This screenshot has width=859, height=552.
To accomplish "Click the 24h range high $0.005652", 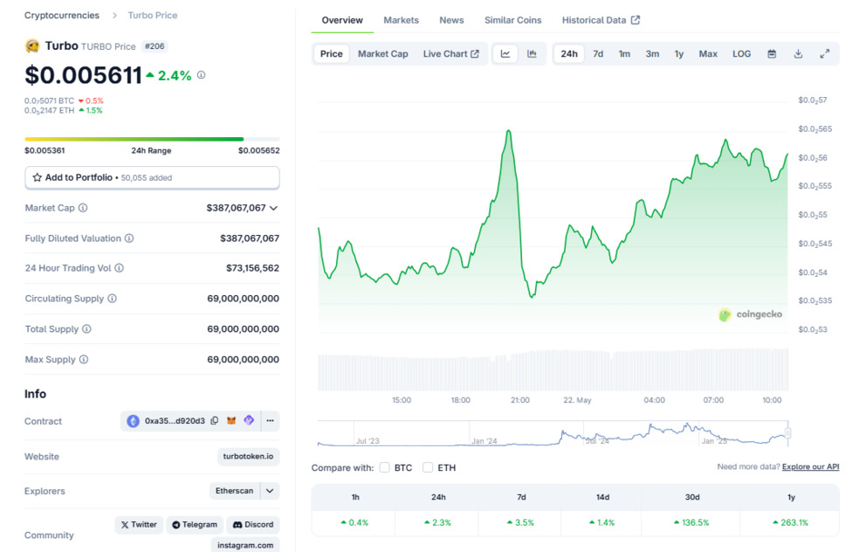I will pos(259,151).
